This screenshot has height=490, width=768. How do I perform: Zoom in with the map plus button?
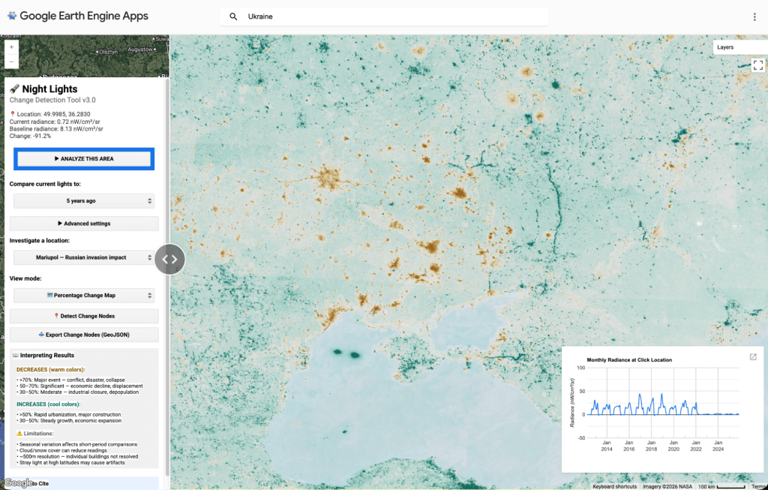12,47
